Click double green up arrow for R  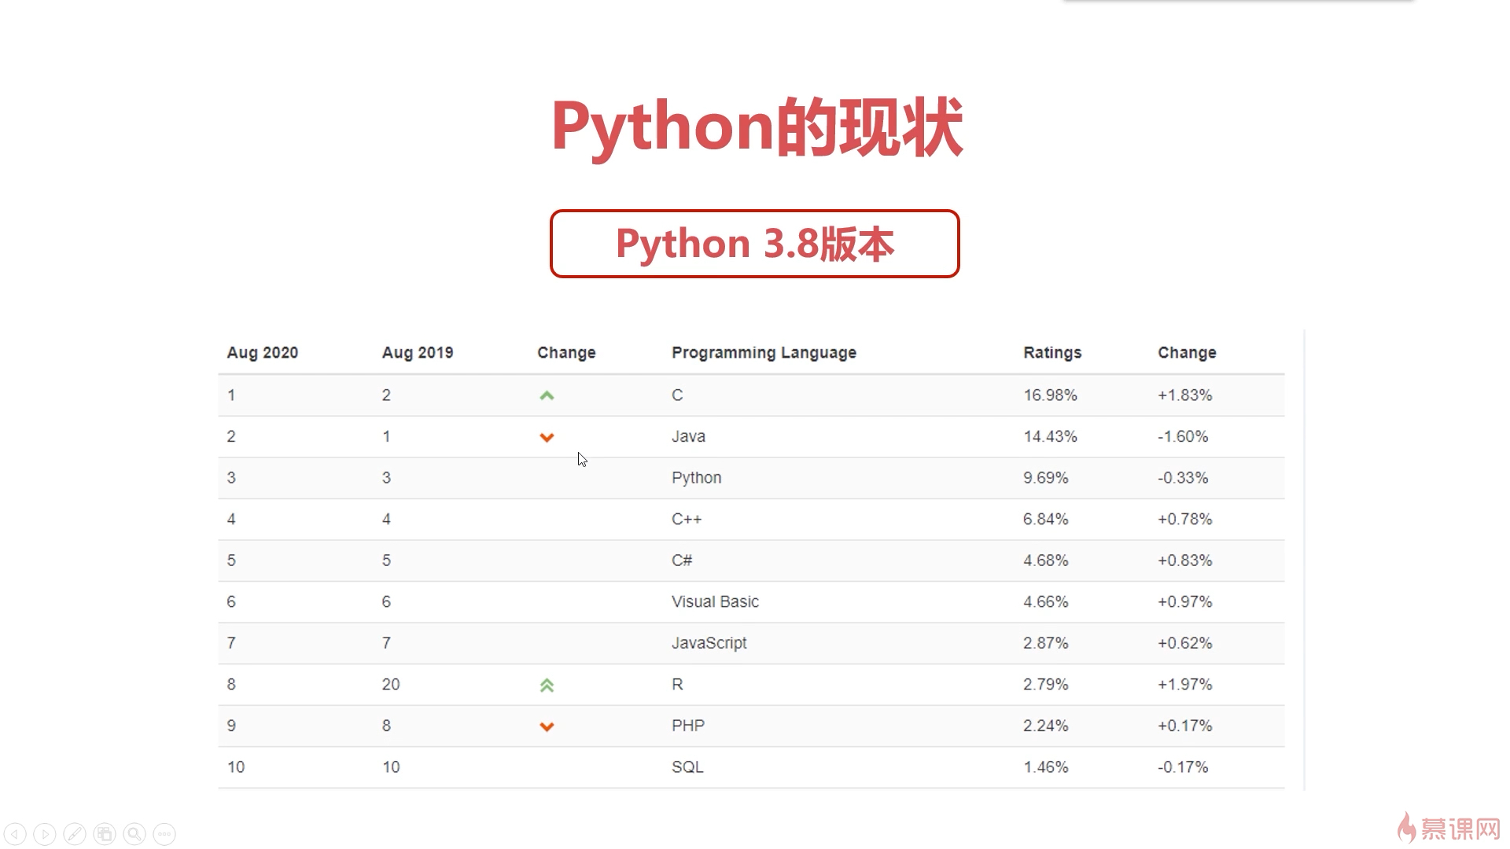tap(547, 685)
